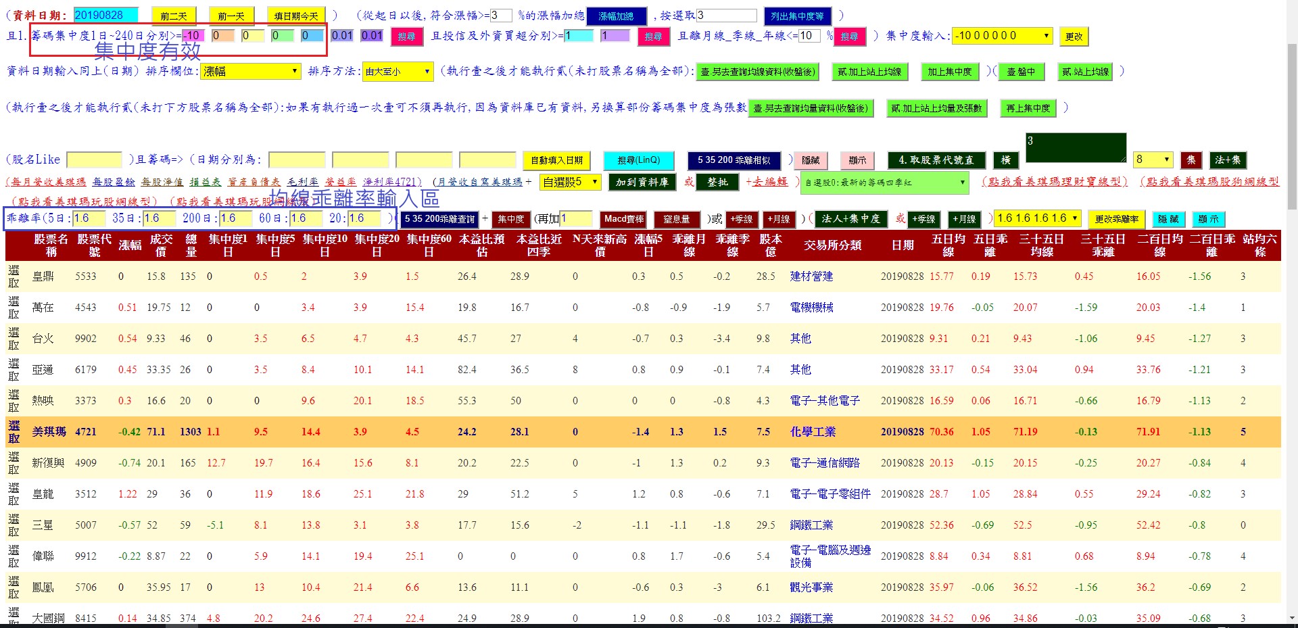Click the 5 35 200乖離查詢 button

[x=439, y=219]
